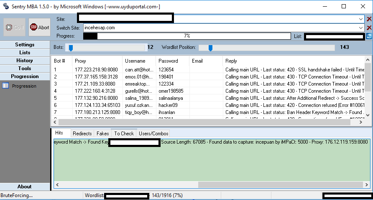The height and width of the screenshot is (200, 373).
Task: Sort by the Reply column header
Action: [294, 61]
